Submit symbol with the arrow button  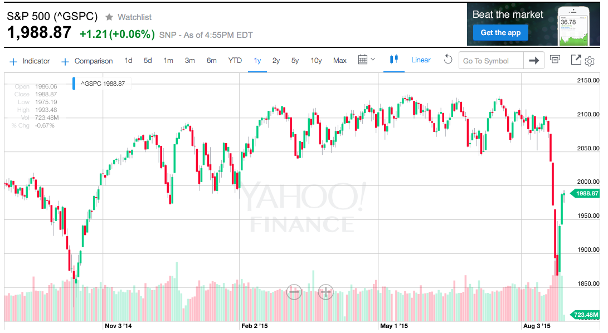click(x=534, y=61)
